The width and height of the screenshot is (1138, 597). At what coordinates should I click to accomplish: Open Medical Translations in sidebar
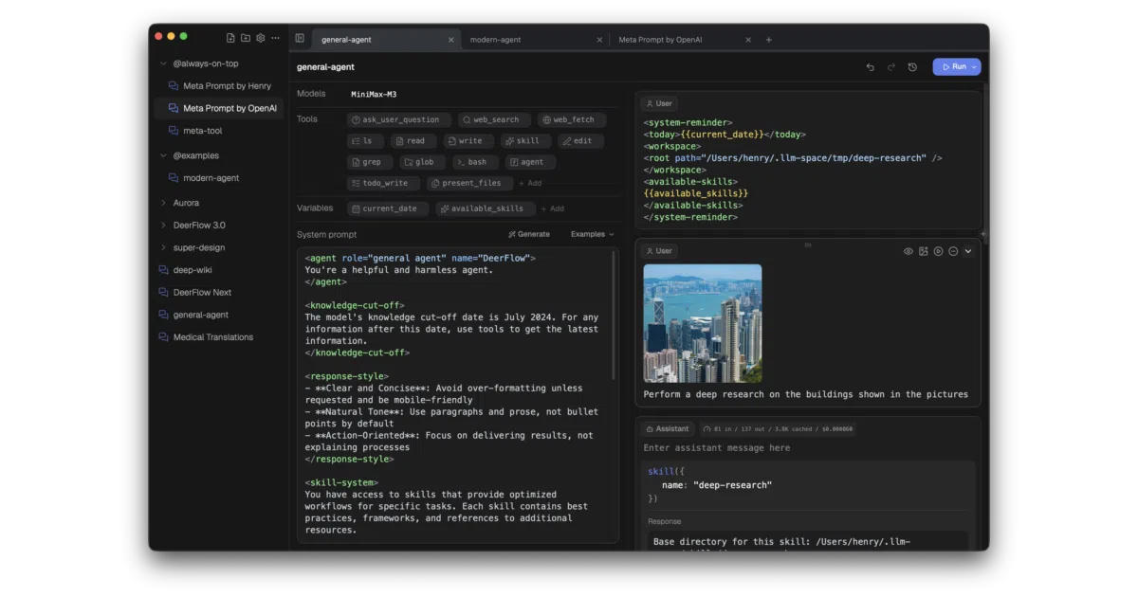pos(219,337)
